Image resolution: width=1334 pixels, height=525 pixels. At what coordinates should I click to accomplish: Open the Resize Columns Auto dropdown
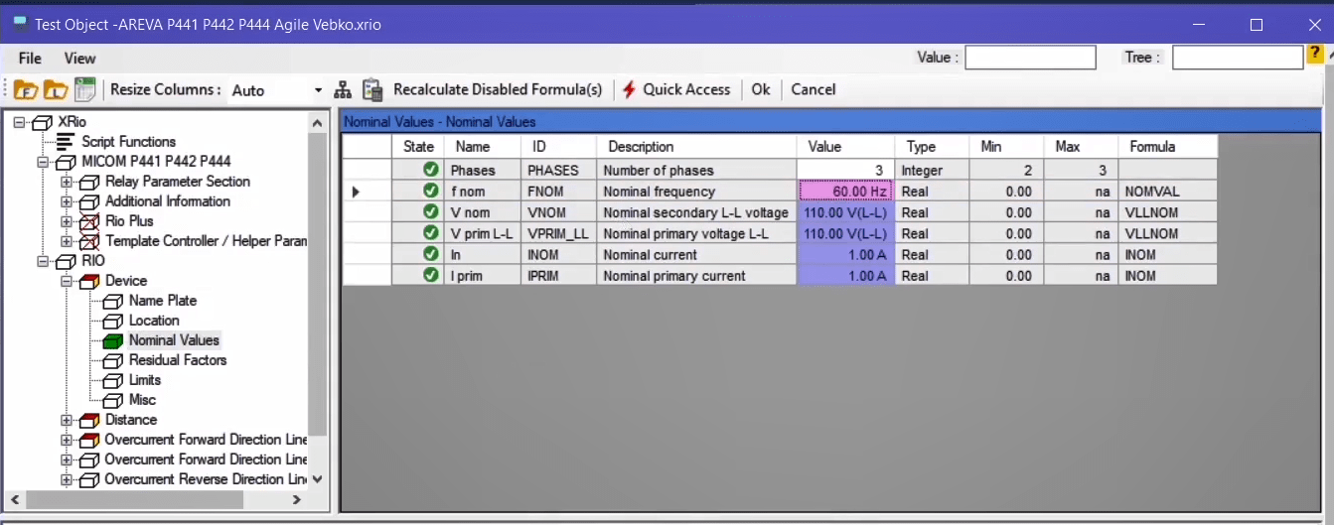click(x=318, y=90)
